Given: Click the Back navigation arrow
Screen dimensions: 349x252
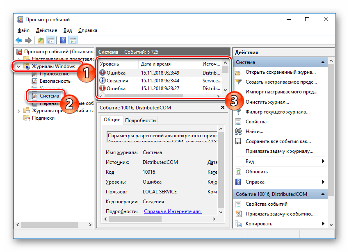Looking at the screenshot, I should pyautogui.click(x=18, y=40).
